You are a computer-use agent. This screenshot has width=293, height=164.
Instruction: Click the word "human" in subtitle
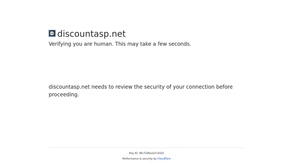tap(103, 44)
